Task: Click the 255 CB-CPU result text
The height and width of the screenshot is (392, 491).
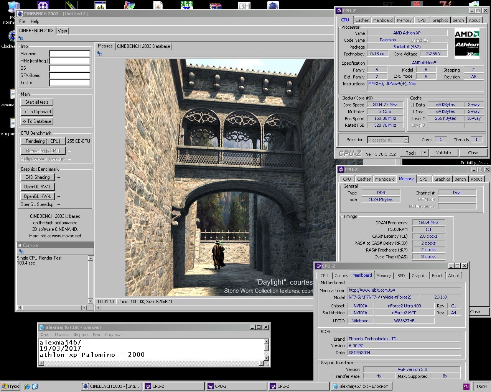Action: [x=79, y=141]
